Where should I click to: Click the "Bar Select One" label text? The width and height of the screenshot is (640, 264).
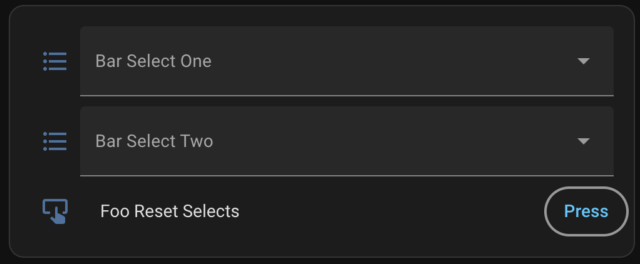point(153,61)
